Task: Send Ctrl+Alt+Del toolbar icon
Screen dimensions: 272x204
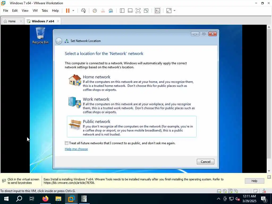Action: (83, 11)
